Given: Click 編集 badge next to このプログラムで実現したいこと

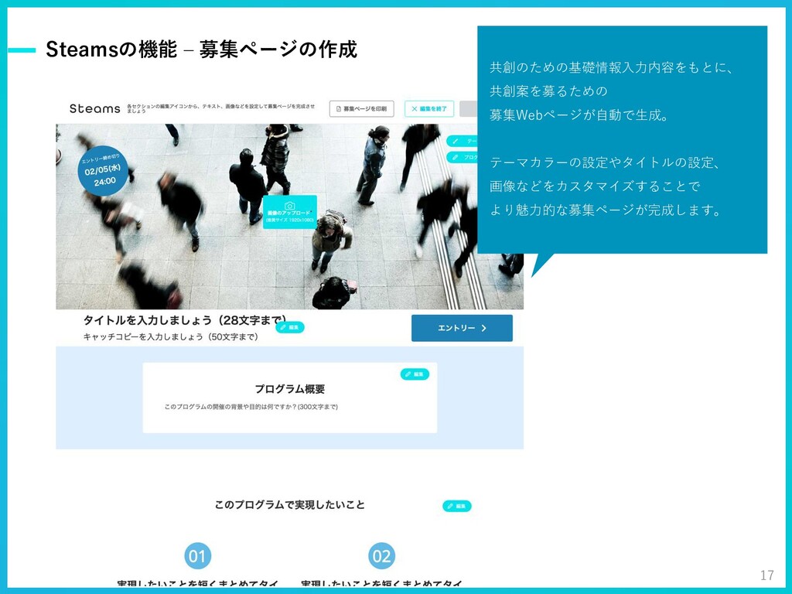Looking at the screenshot, I should 456,506.
